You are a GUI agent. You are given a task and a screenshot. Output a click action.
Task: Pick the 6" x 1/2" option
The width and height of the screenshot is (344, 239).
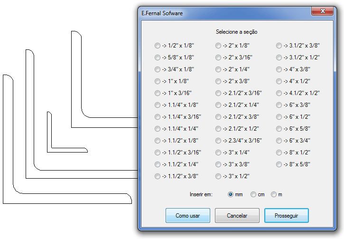pyautogui.click(x=279, y=117)
